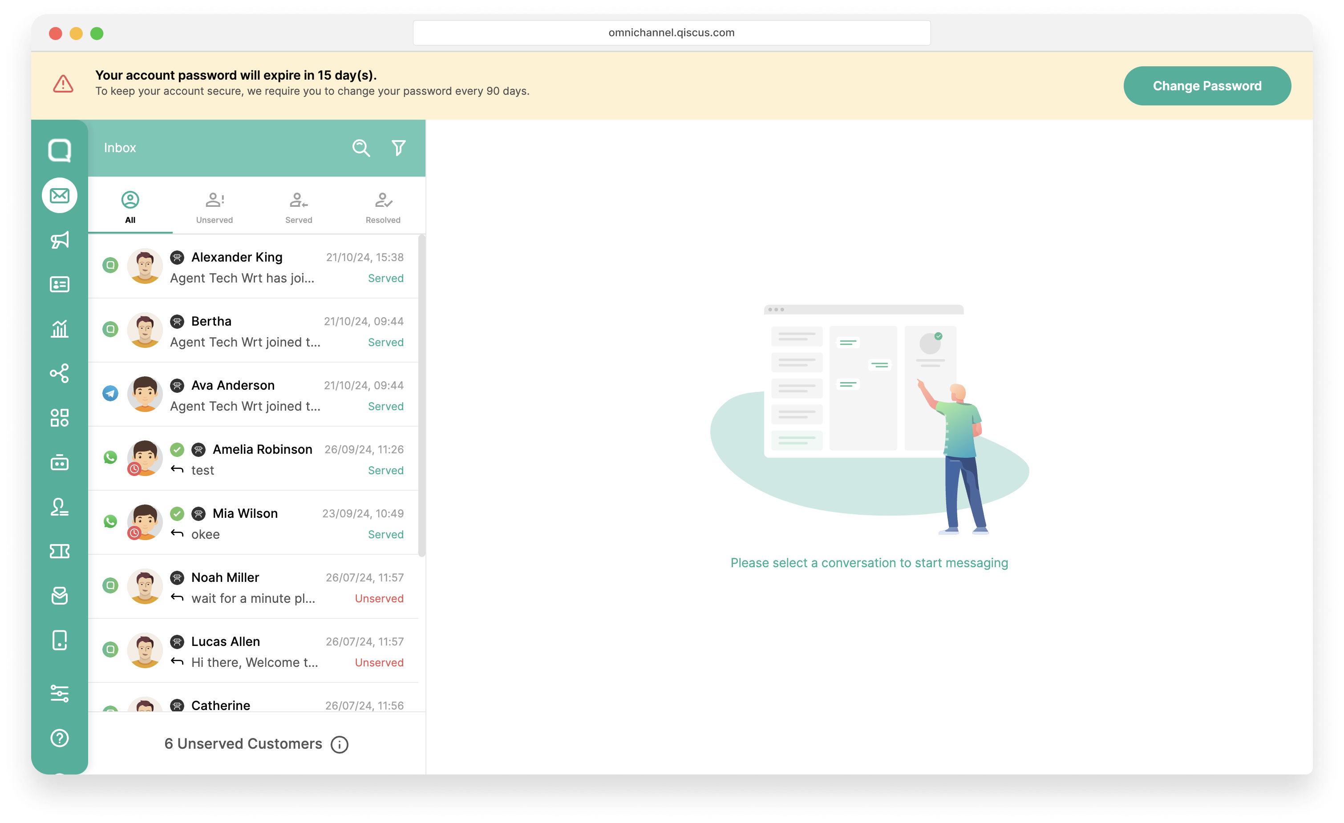The height and width of the screenshot is (823, 1344).
Task: Click green verified check on Amelia Robinson
Action: click(177, 449)
